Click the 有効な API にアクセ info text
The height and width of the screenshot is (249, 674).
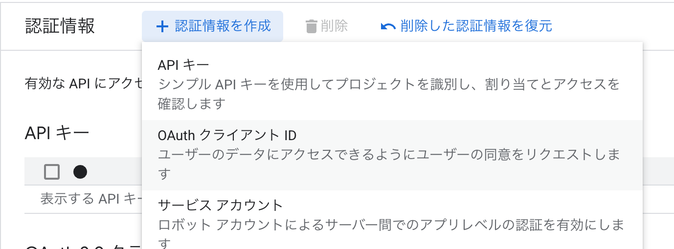[84, 83]
